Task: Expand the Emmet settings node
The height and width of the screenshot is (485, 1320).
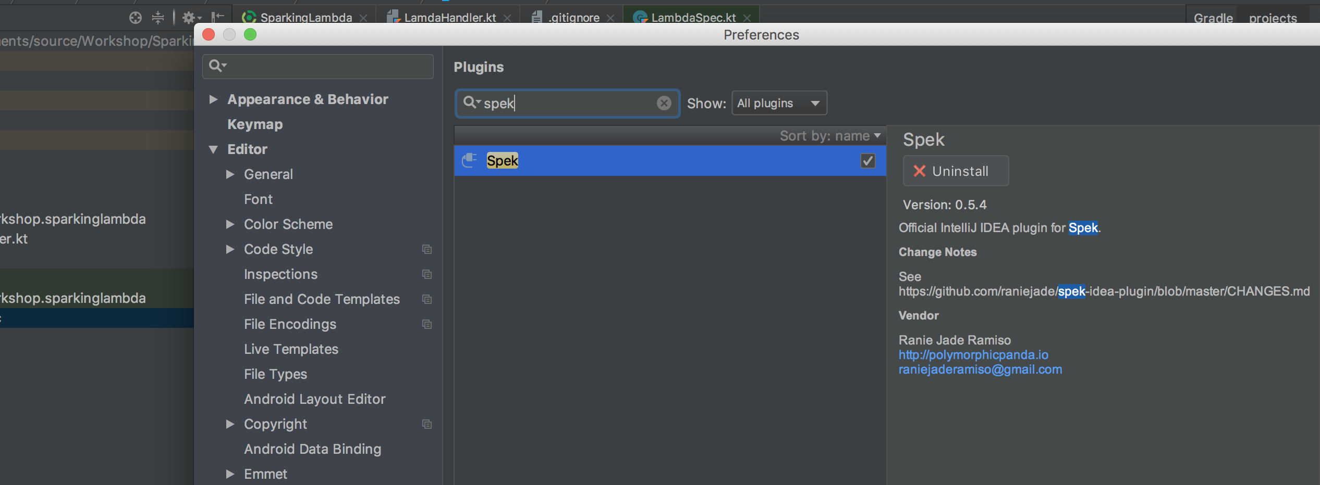Action: [x=230, y=474]
